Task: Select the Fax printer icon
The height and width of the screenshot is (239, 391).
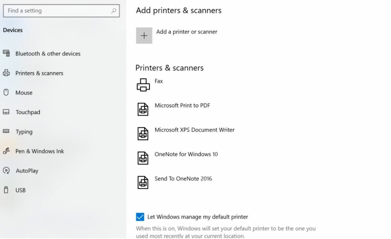Action: tap(143, 85)
